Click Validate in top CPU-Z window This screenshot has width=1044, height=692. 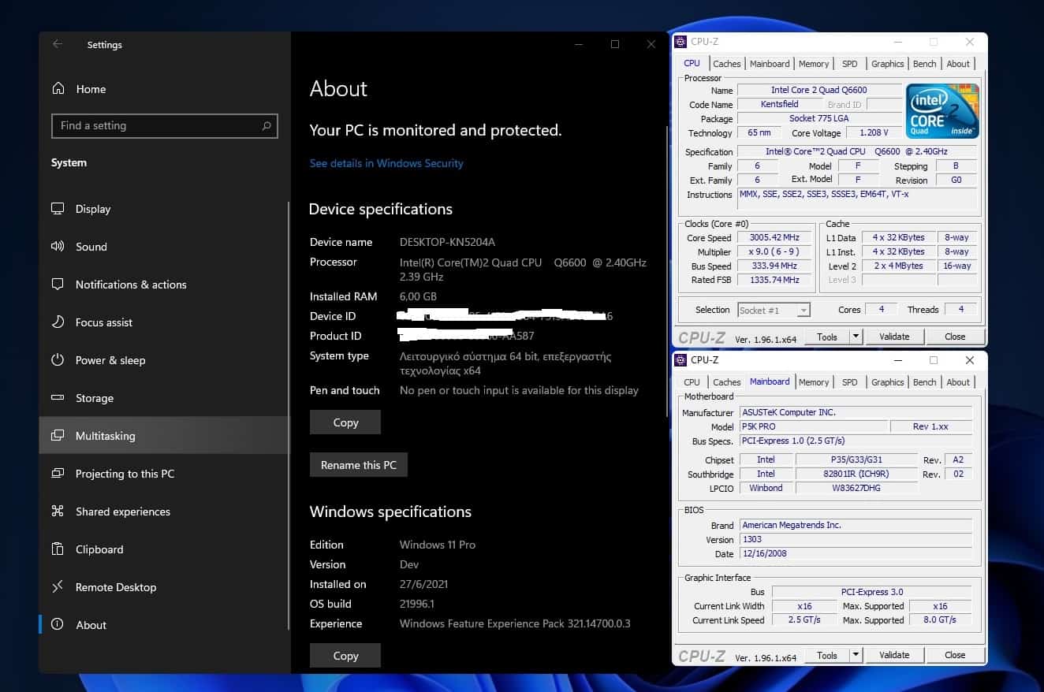click(894, 337)
